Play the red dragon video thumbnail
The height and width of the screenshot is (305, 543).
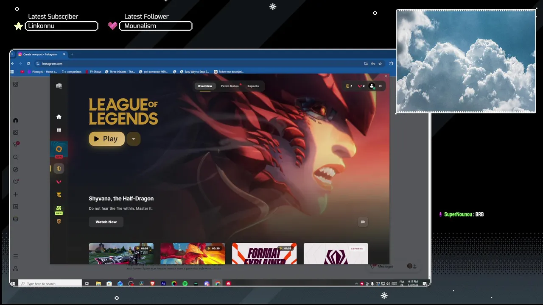pyautogui.click(x=193, y=253)
